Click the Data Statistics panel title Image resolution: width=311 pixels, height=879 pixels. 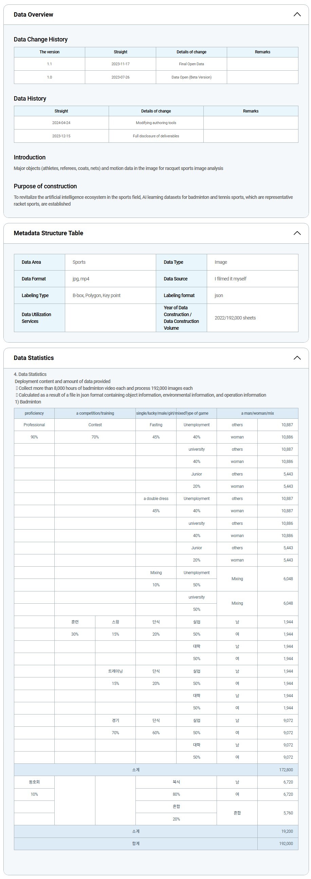point(34,358)
